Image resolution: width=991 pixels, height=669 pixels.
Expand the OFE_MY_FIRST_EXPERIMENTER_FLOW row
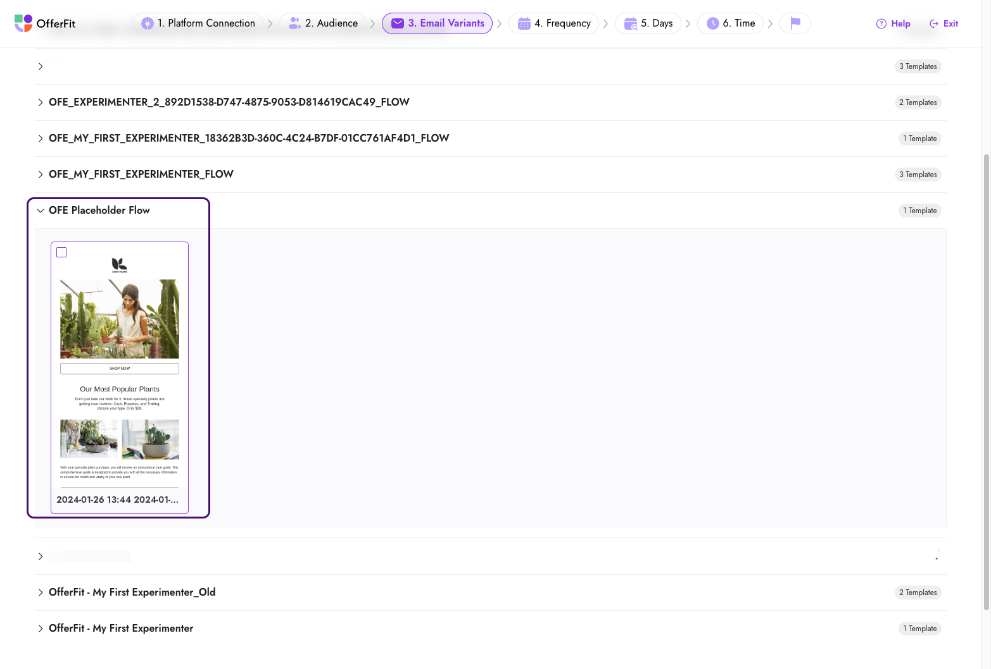(x=41, y=174)
